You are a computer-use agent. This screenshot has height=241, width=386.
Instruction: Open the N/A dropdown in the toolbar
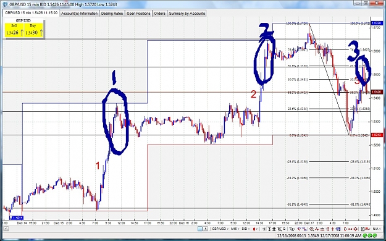coord(377,229)
